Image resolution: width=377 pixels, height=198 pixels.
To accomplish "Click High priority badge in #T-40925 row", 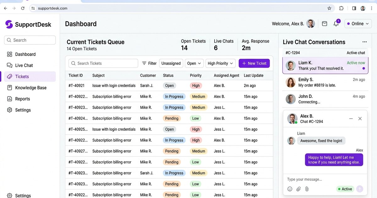I will (196, 129).
